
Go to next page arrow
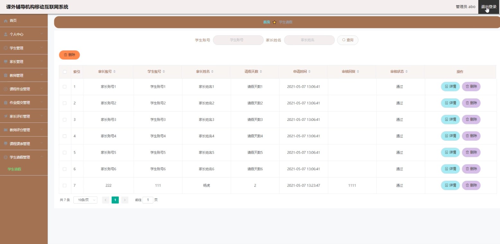(125, 200)
